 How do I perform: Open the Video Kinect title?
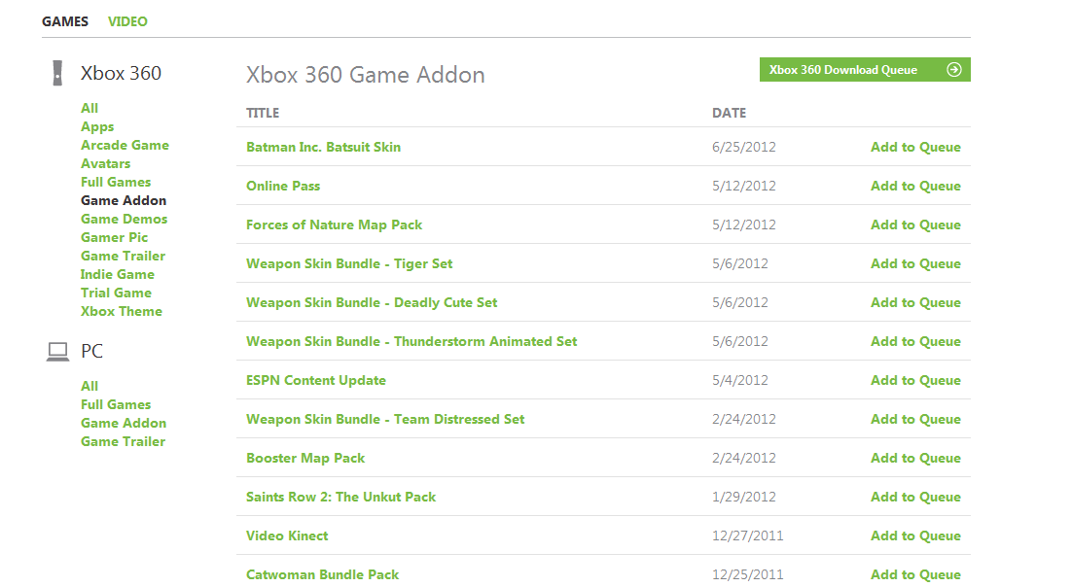pos(287,536)
